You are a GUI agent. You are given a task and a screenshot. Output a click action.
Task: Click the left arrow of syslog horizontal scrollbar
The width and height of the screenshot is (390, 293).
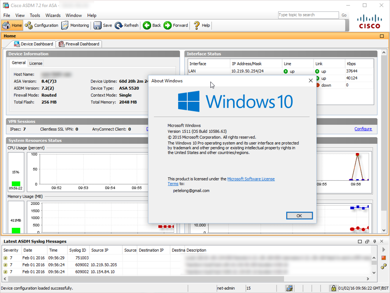(x=5, y=279)
